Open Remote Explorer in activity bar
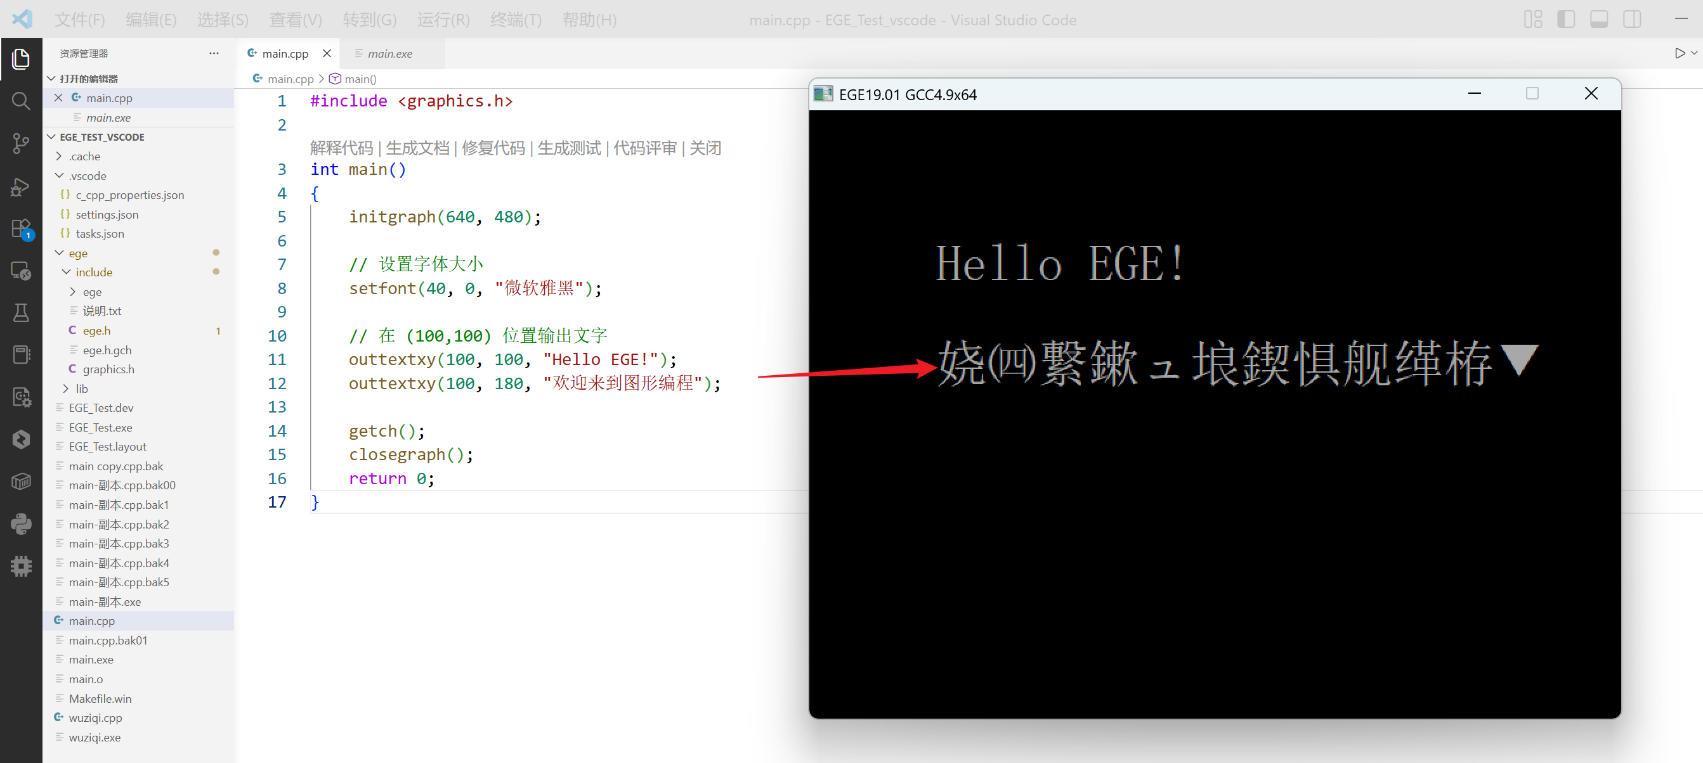The image size is (1703, 763). coord(20,271)
